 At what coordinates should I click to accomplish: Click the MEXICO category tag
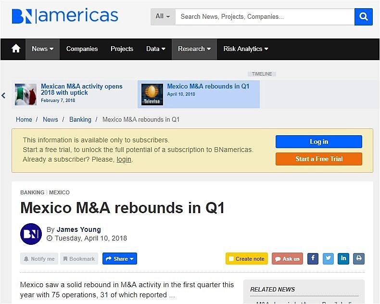coord(59,192)
